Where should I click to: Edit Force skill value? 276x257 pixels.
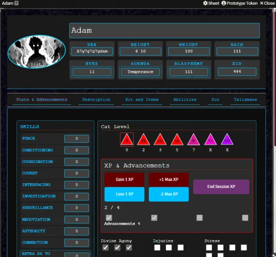[x=77, y=138]
